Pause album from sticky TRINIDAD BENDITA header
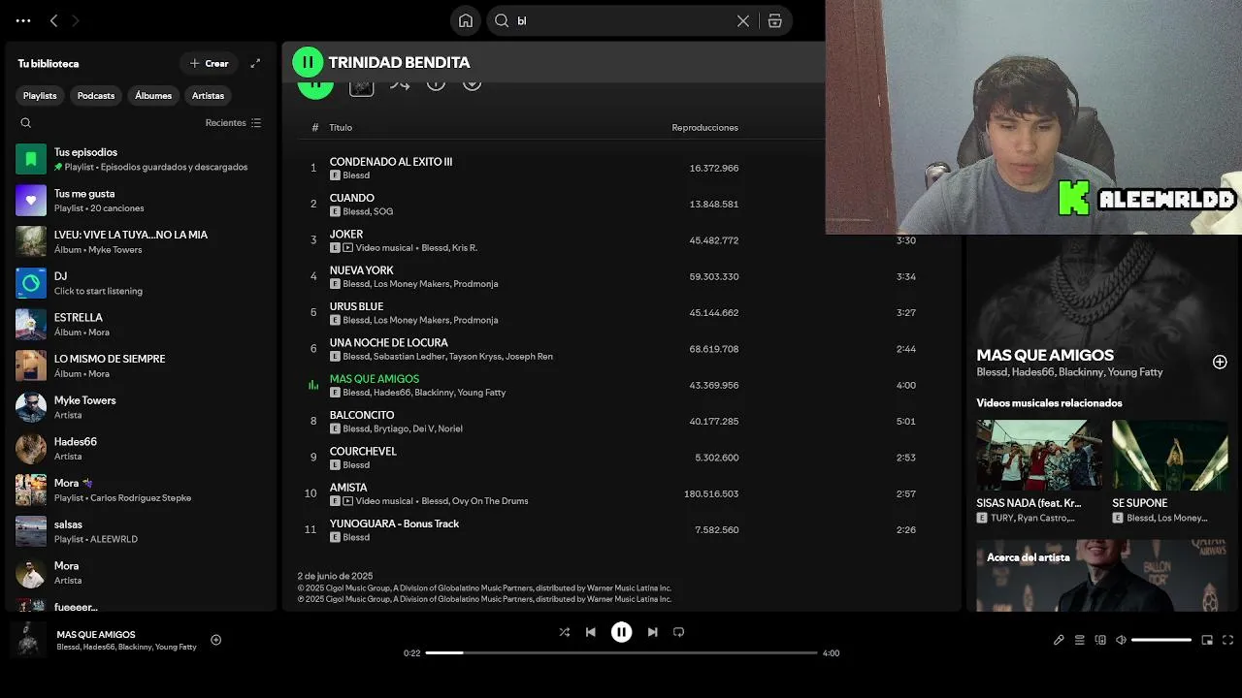This screenshot has height=698, width=1242. click(308, 62)
